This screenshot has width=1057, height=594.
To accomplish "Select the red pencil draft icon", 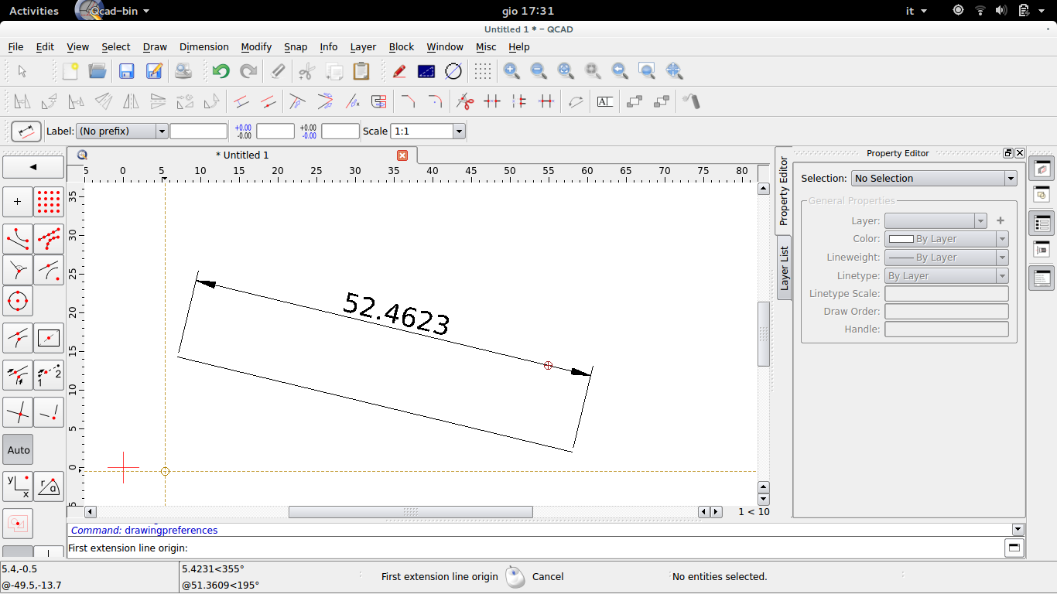I will [399, 71].
